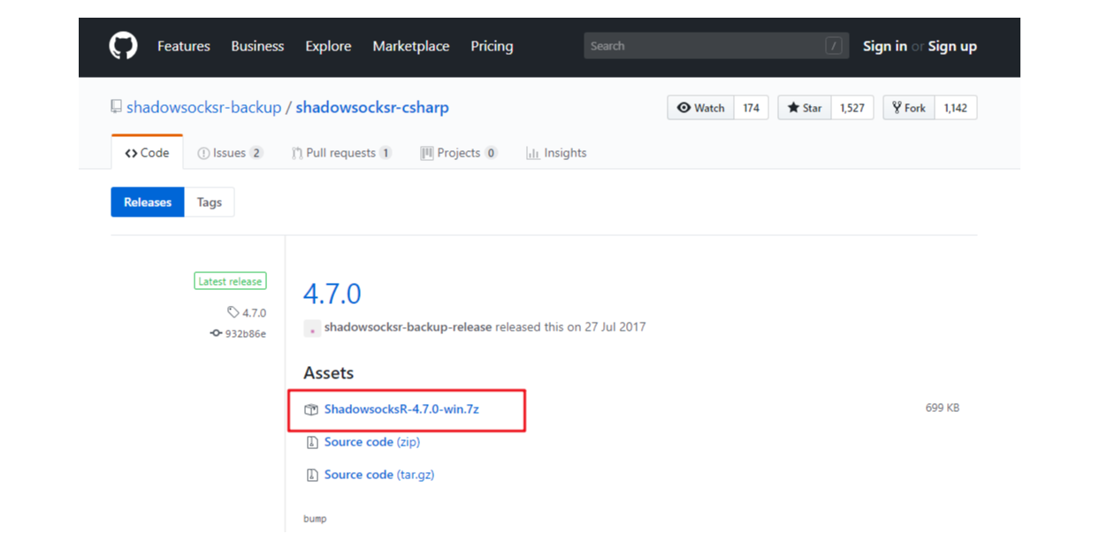Open the Marketplace nav item
The height and width of the screenshot is (549, 1100).
coord(411,46)
